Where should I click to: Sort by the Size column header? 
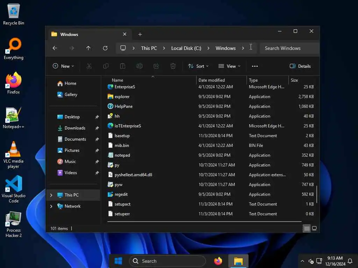[x=294, y=80]
